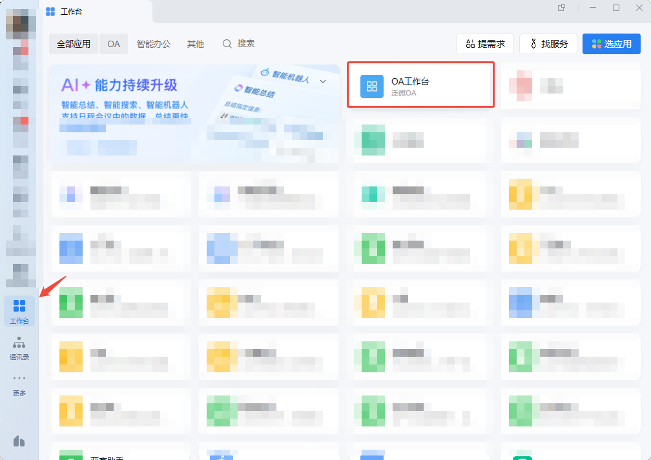Screen dimensions: 651x460
Task: Switch to the 智能办公 tab
Action: coord(154,44)
